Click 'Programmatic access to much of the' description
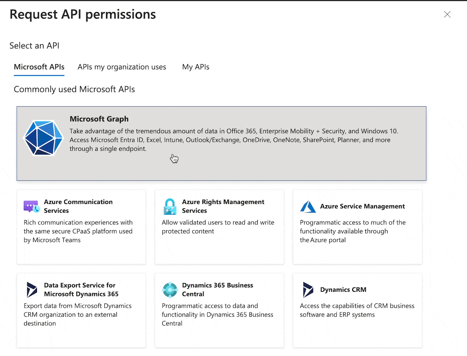Viewport: 467px width, 356px height. [x=353, y=231]
